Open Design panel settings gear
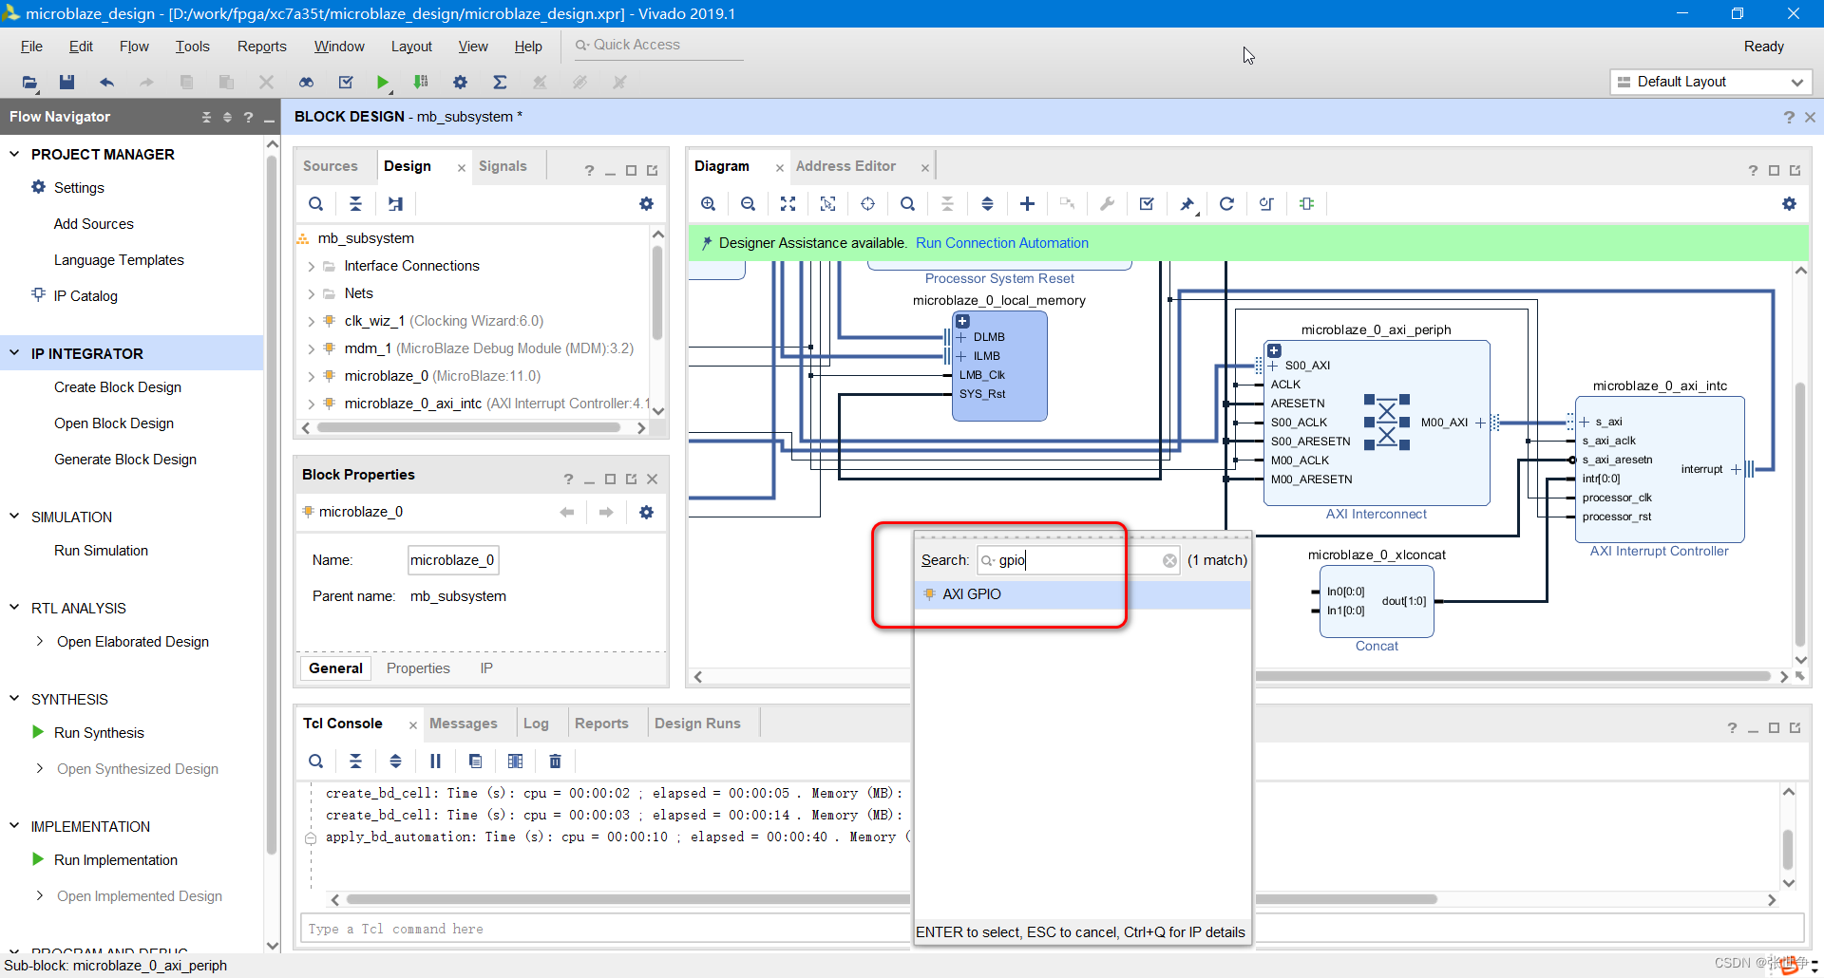Screen dimensions: 1824x978 (646, 203)
